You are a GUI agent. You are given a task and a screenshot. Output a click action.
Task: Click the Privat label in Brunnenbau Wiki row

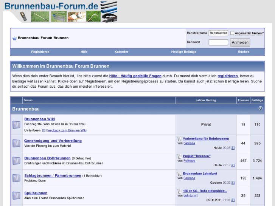click(x=206, y=124)
